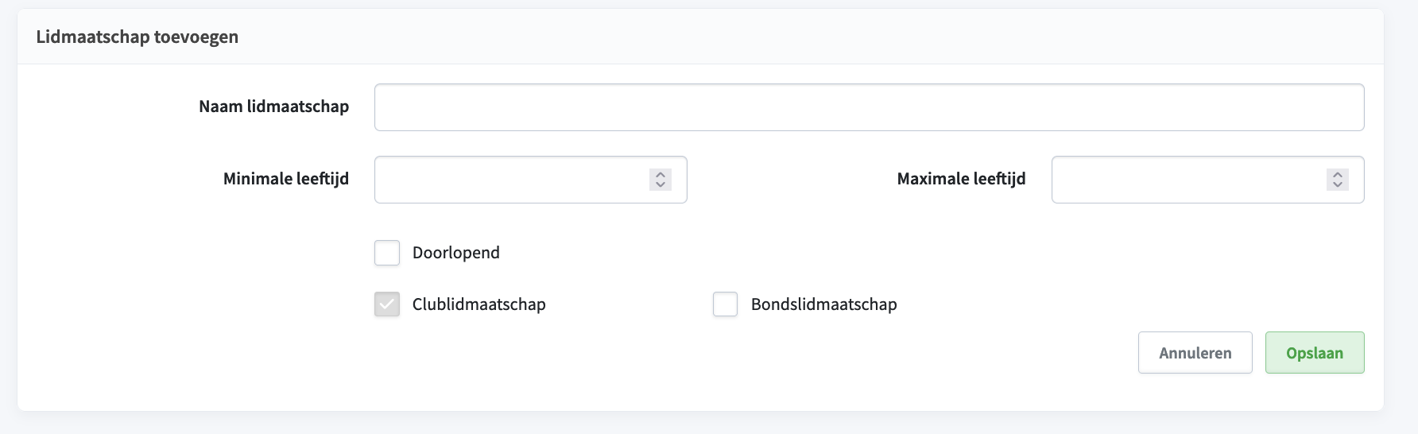Enable the Doorlopend checkbox

[x=387, y=253]
